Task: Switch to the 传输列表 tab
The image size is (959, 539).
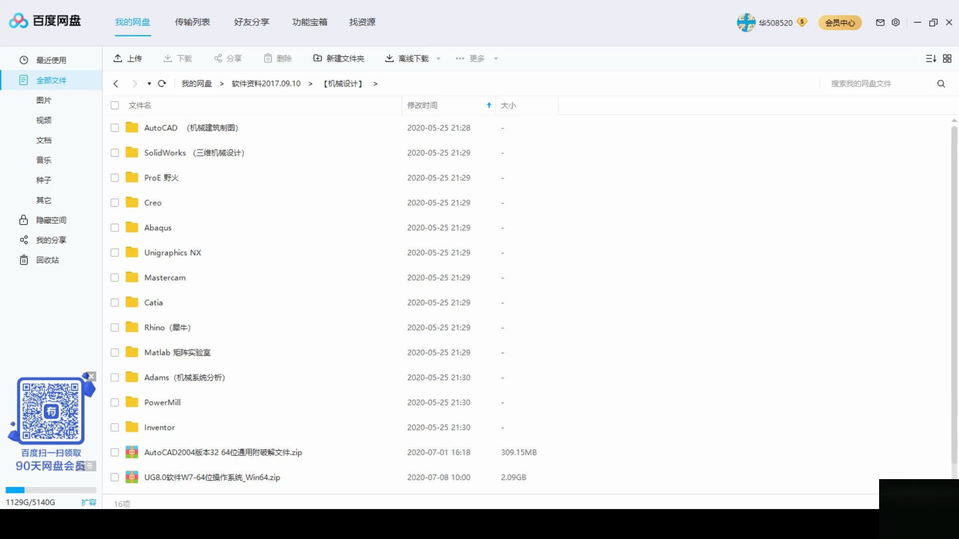Action: tap(192, 22)
